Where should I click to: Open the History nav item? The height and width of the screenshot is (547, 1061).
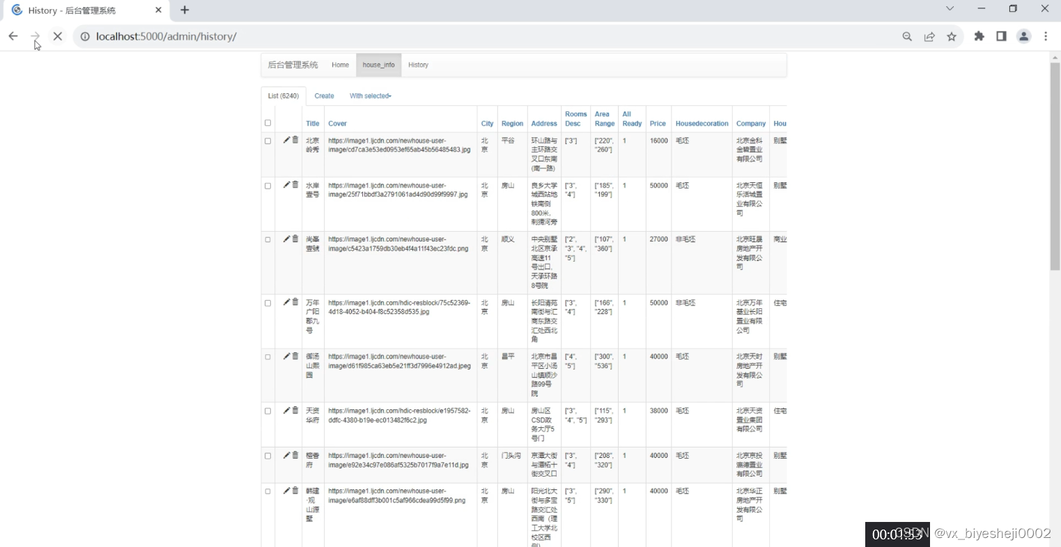point(418,65)
